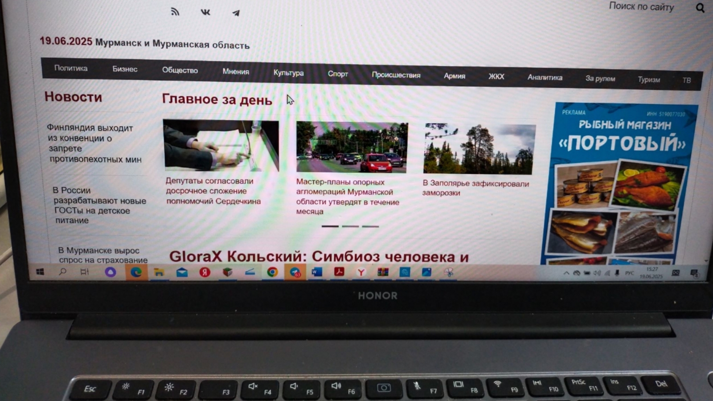Open the red Yandex 'Я' taskbar icon
713x401 pixels.
205,272
